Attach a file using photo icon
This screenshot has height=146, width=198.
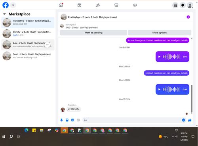pyautogui.click(x=67, y=120)
